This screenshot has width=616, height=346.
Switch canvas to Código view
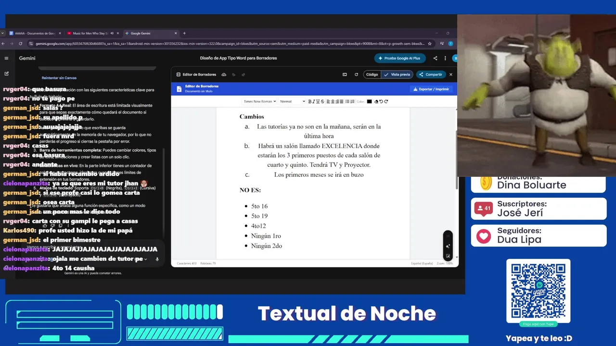[x=372, y=74]
